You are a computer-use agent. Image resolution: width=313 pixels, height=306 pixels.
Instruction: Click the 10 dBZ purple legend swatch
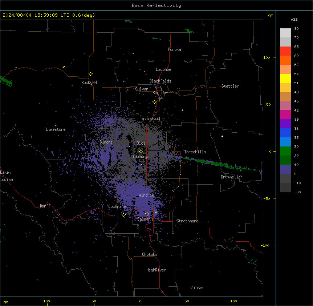(x=285, y=169)
